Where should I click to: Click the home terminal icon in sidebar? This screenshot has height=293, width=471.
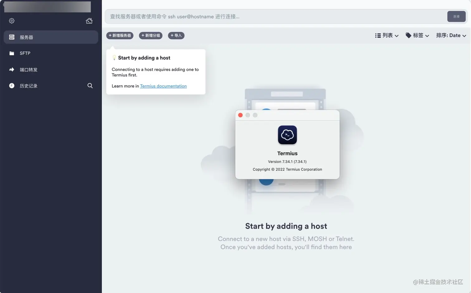89,21
